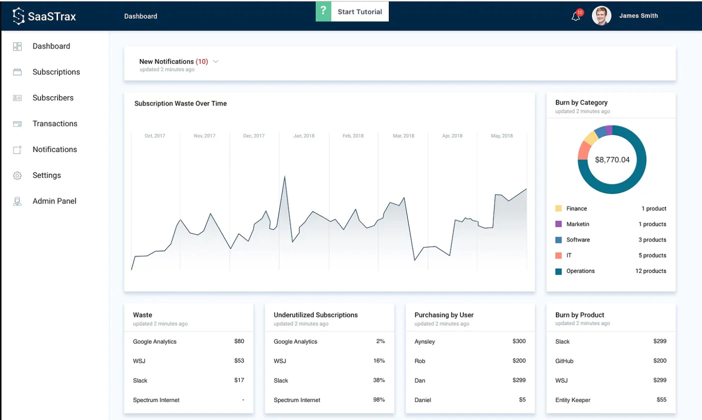The height and width of the screenshot is (420, 702).
Task: Click the Notifications sidebar icon
Action: [x=18, y=149]
